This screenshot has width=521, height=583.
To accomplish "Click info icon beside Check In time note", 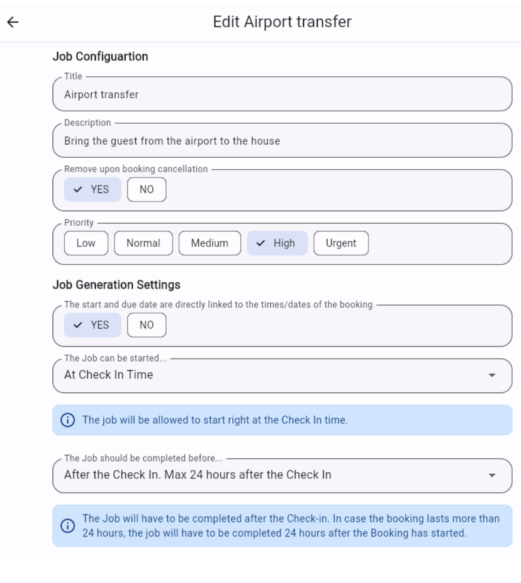I will (67, 420).
